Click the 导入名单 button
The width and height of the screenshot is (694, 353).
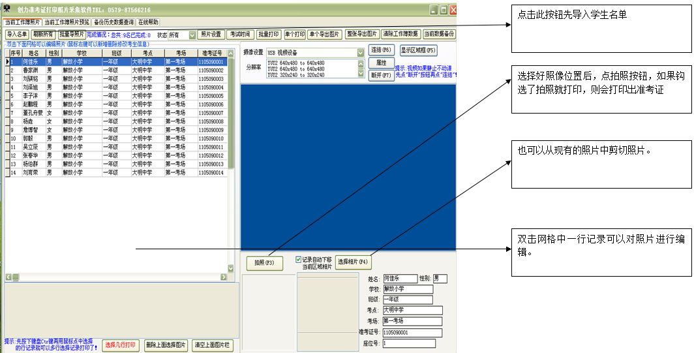[x=18, y=34]
